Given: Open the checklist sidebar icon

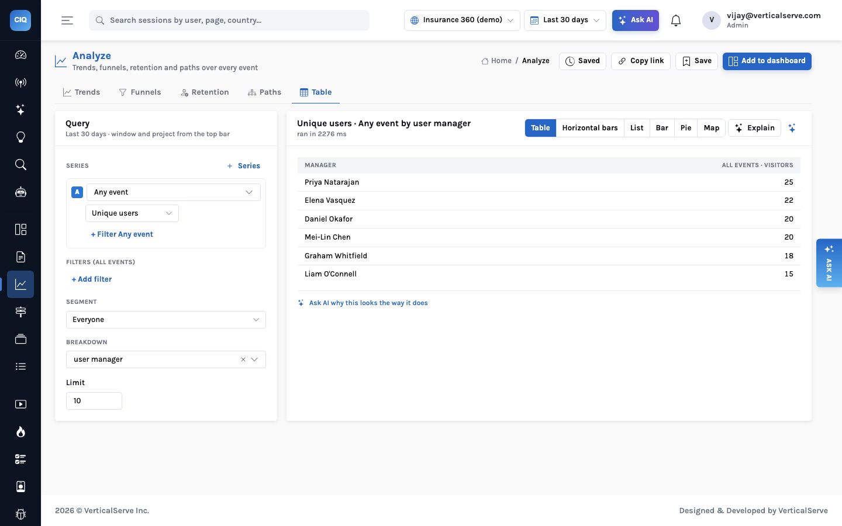Looking at the screenshot, I should (x=20, y=459).
